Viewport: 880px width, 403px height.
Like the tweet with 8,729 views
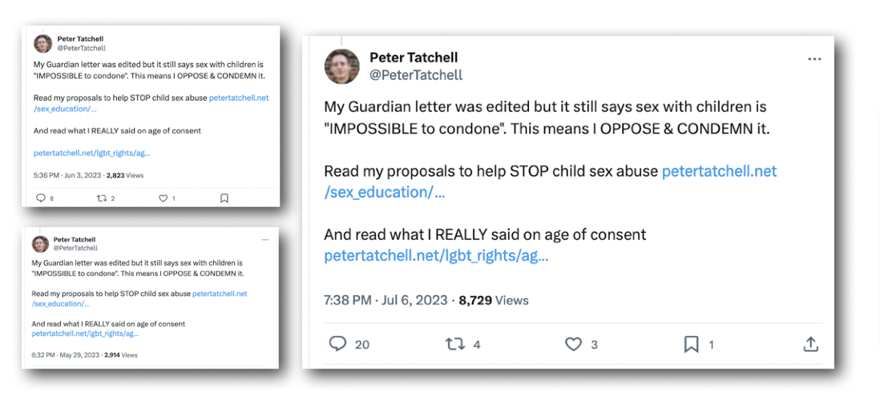click(573, 344)
